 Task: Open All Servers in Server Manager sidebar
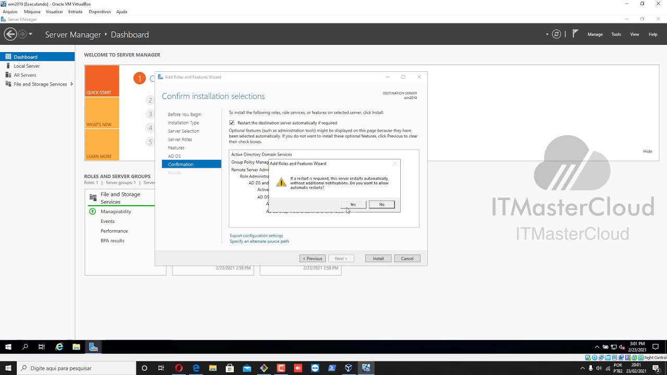point(38,75)
